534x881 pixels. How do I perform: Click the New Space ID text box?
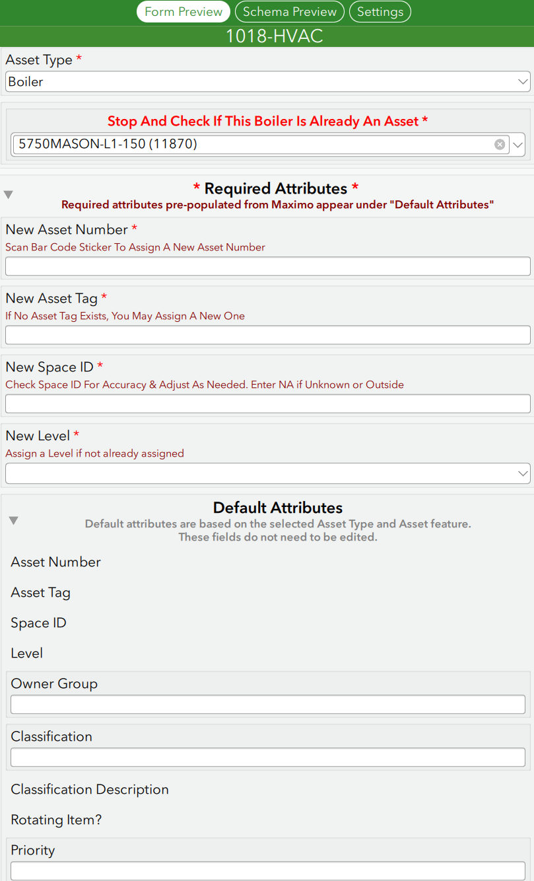[x=267, y=404]
